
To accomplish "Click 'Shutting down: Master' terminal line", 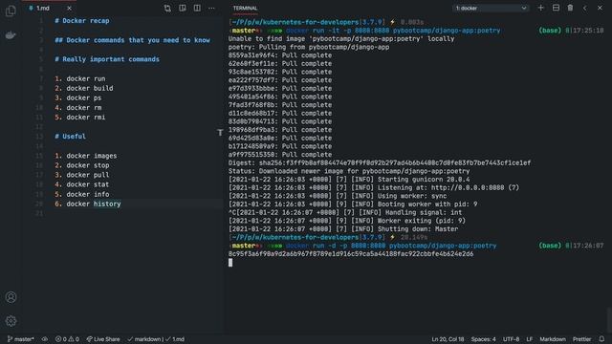I will (343, 229).
